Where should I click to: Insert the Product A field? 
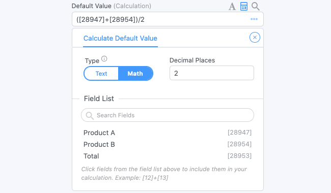point(99,133)
